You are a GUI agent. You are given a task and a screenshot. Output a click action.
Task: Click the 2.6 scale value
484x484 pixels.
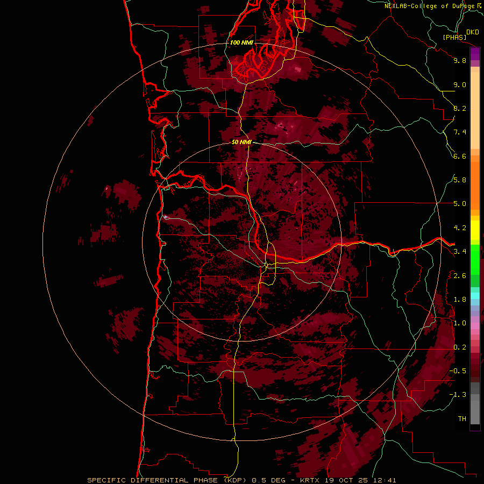coord(460,276)
